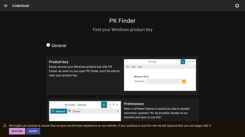Click the CodeDead site title
Screen dimensions: 245x137
[20, 6]
